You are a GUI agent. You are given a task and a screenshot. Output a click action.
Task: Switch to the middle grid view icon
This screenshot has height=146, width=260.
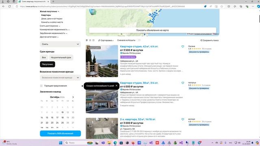pos(90,40)
